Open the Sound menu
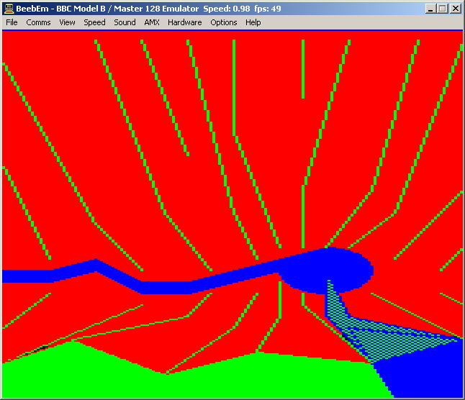This screenshot has height=400, width=465. pyautogui.click(x=125, y=22)
